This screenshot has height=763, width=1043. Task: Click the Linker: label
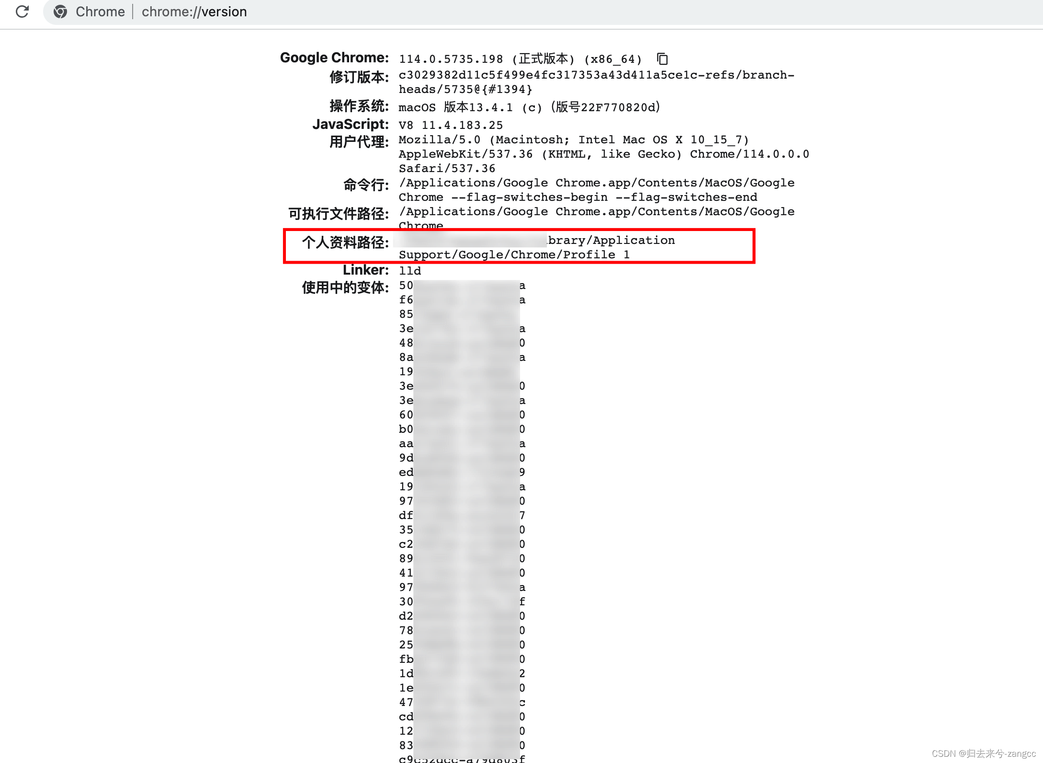coord(366,270)
